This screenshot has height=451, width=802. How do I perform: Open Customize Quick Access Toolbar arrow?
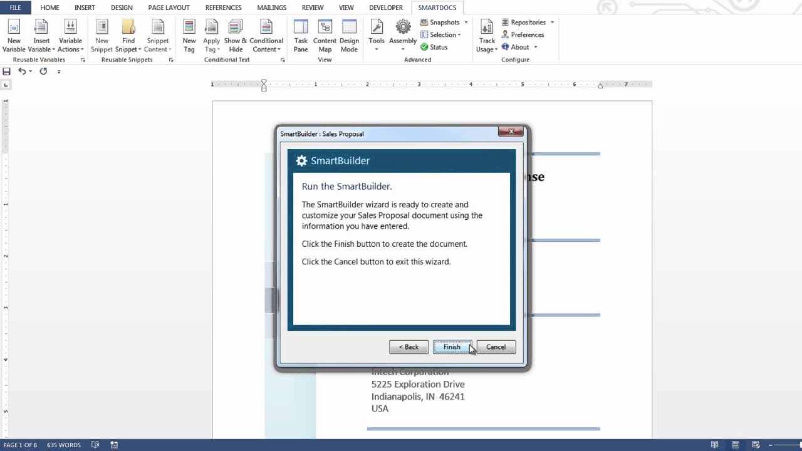pyautogui.click(x=59, y=72)
